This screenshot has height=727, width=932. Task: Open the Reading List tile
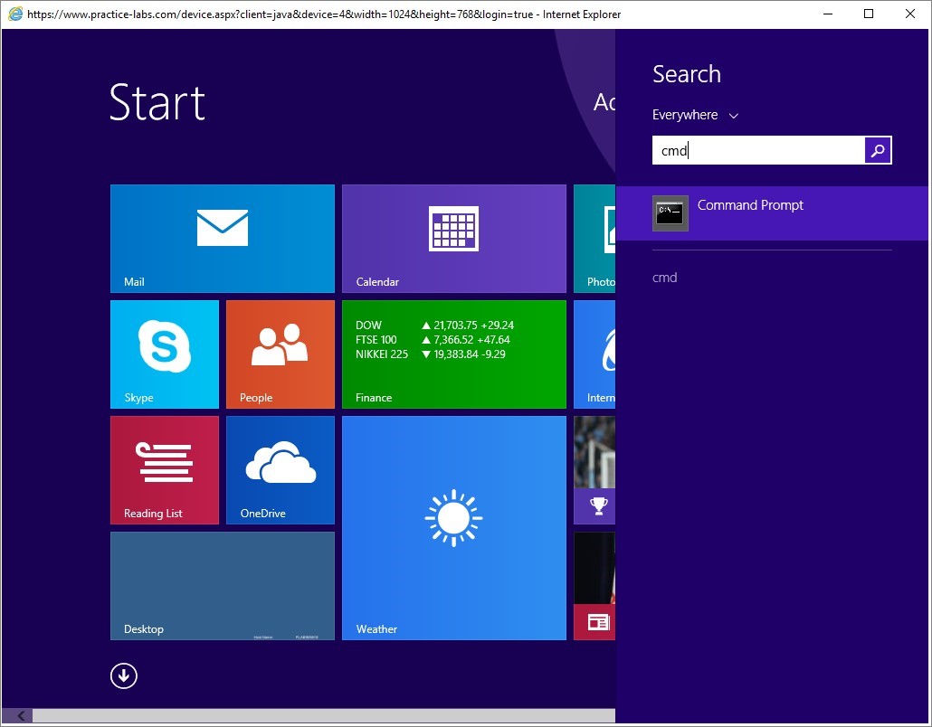point(164,470)
